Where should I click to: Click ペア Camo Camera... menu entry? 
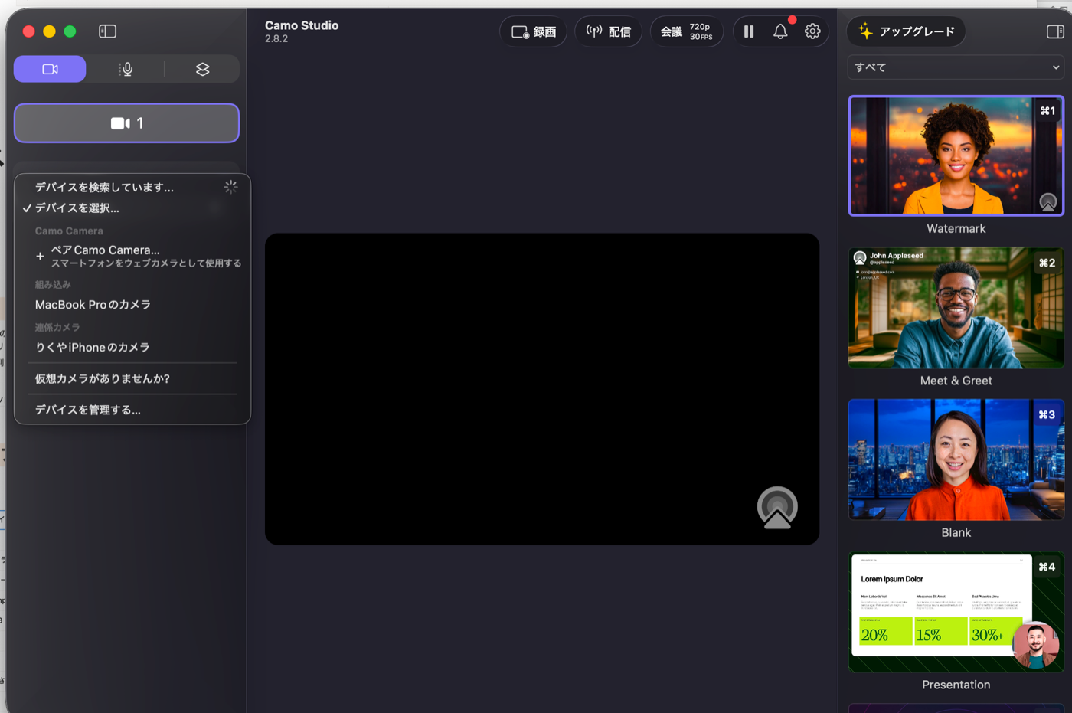[x=132, y=256]
